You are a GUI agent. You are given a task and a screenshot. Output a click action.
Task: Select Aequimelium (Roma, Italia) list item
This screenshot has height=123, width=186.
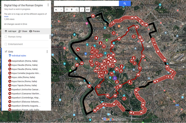(25, 61)
